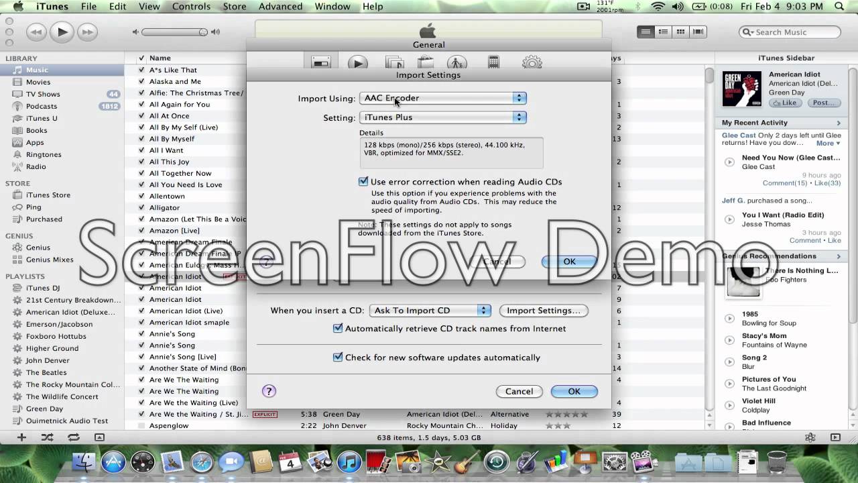Toggle the repeat button
The width and height of the screenshot is (858, 483).
[73, 437]
